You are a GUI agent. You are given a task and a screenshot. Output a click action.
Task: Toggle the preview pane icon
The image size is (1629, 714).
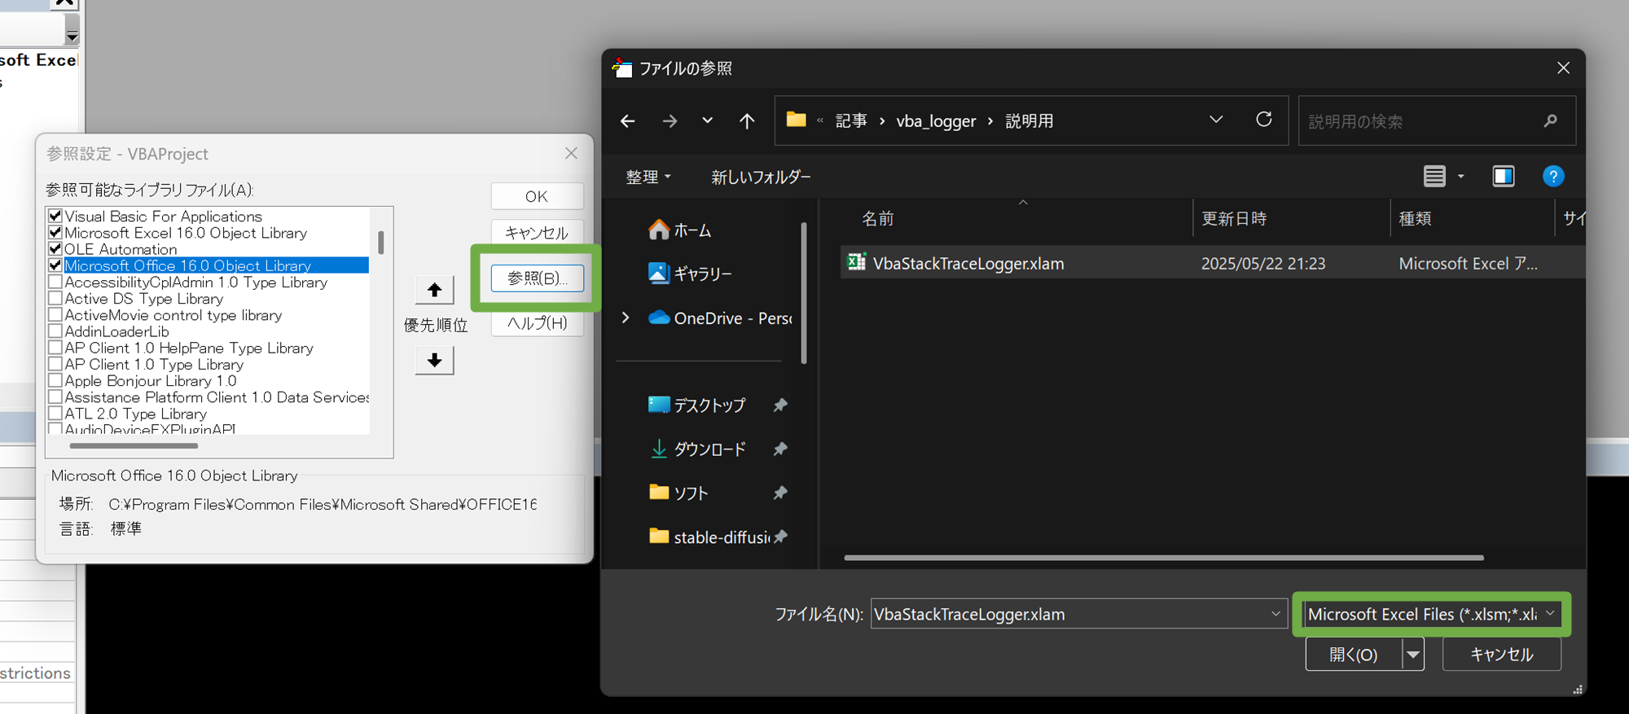click(1504, 176)
